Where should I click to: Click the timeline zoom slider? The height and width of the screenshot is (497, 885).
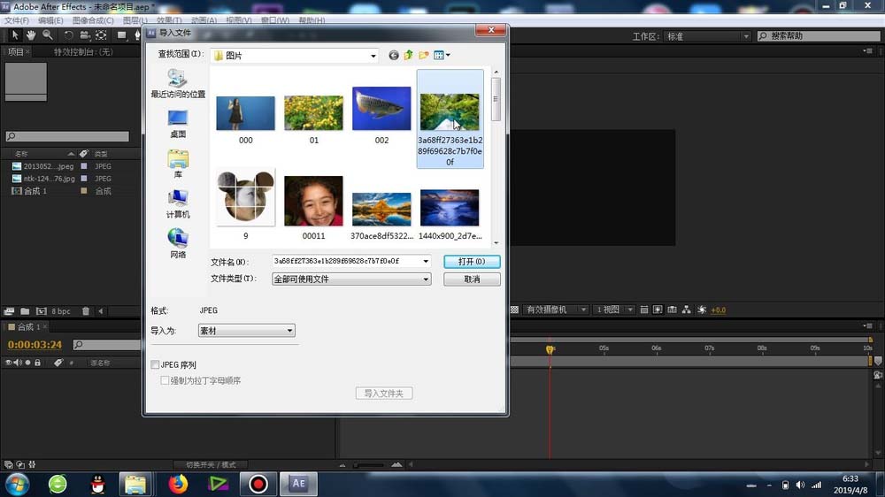(369, 465)
